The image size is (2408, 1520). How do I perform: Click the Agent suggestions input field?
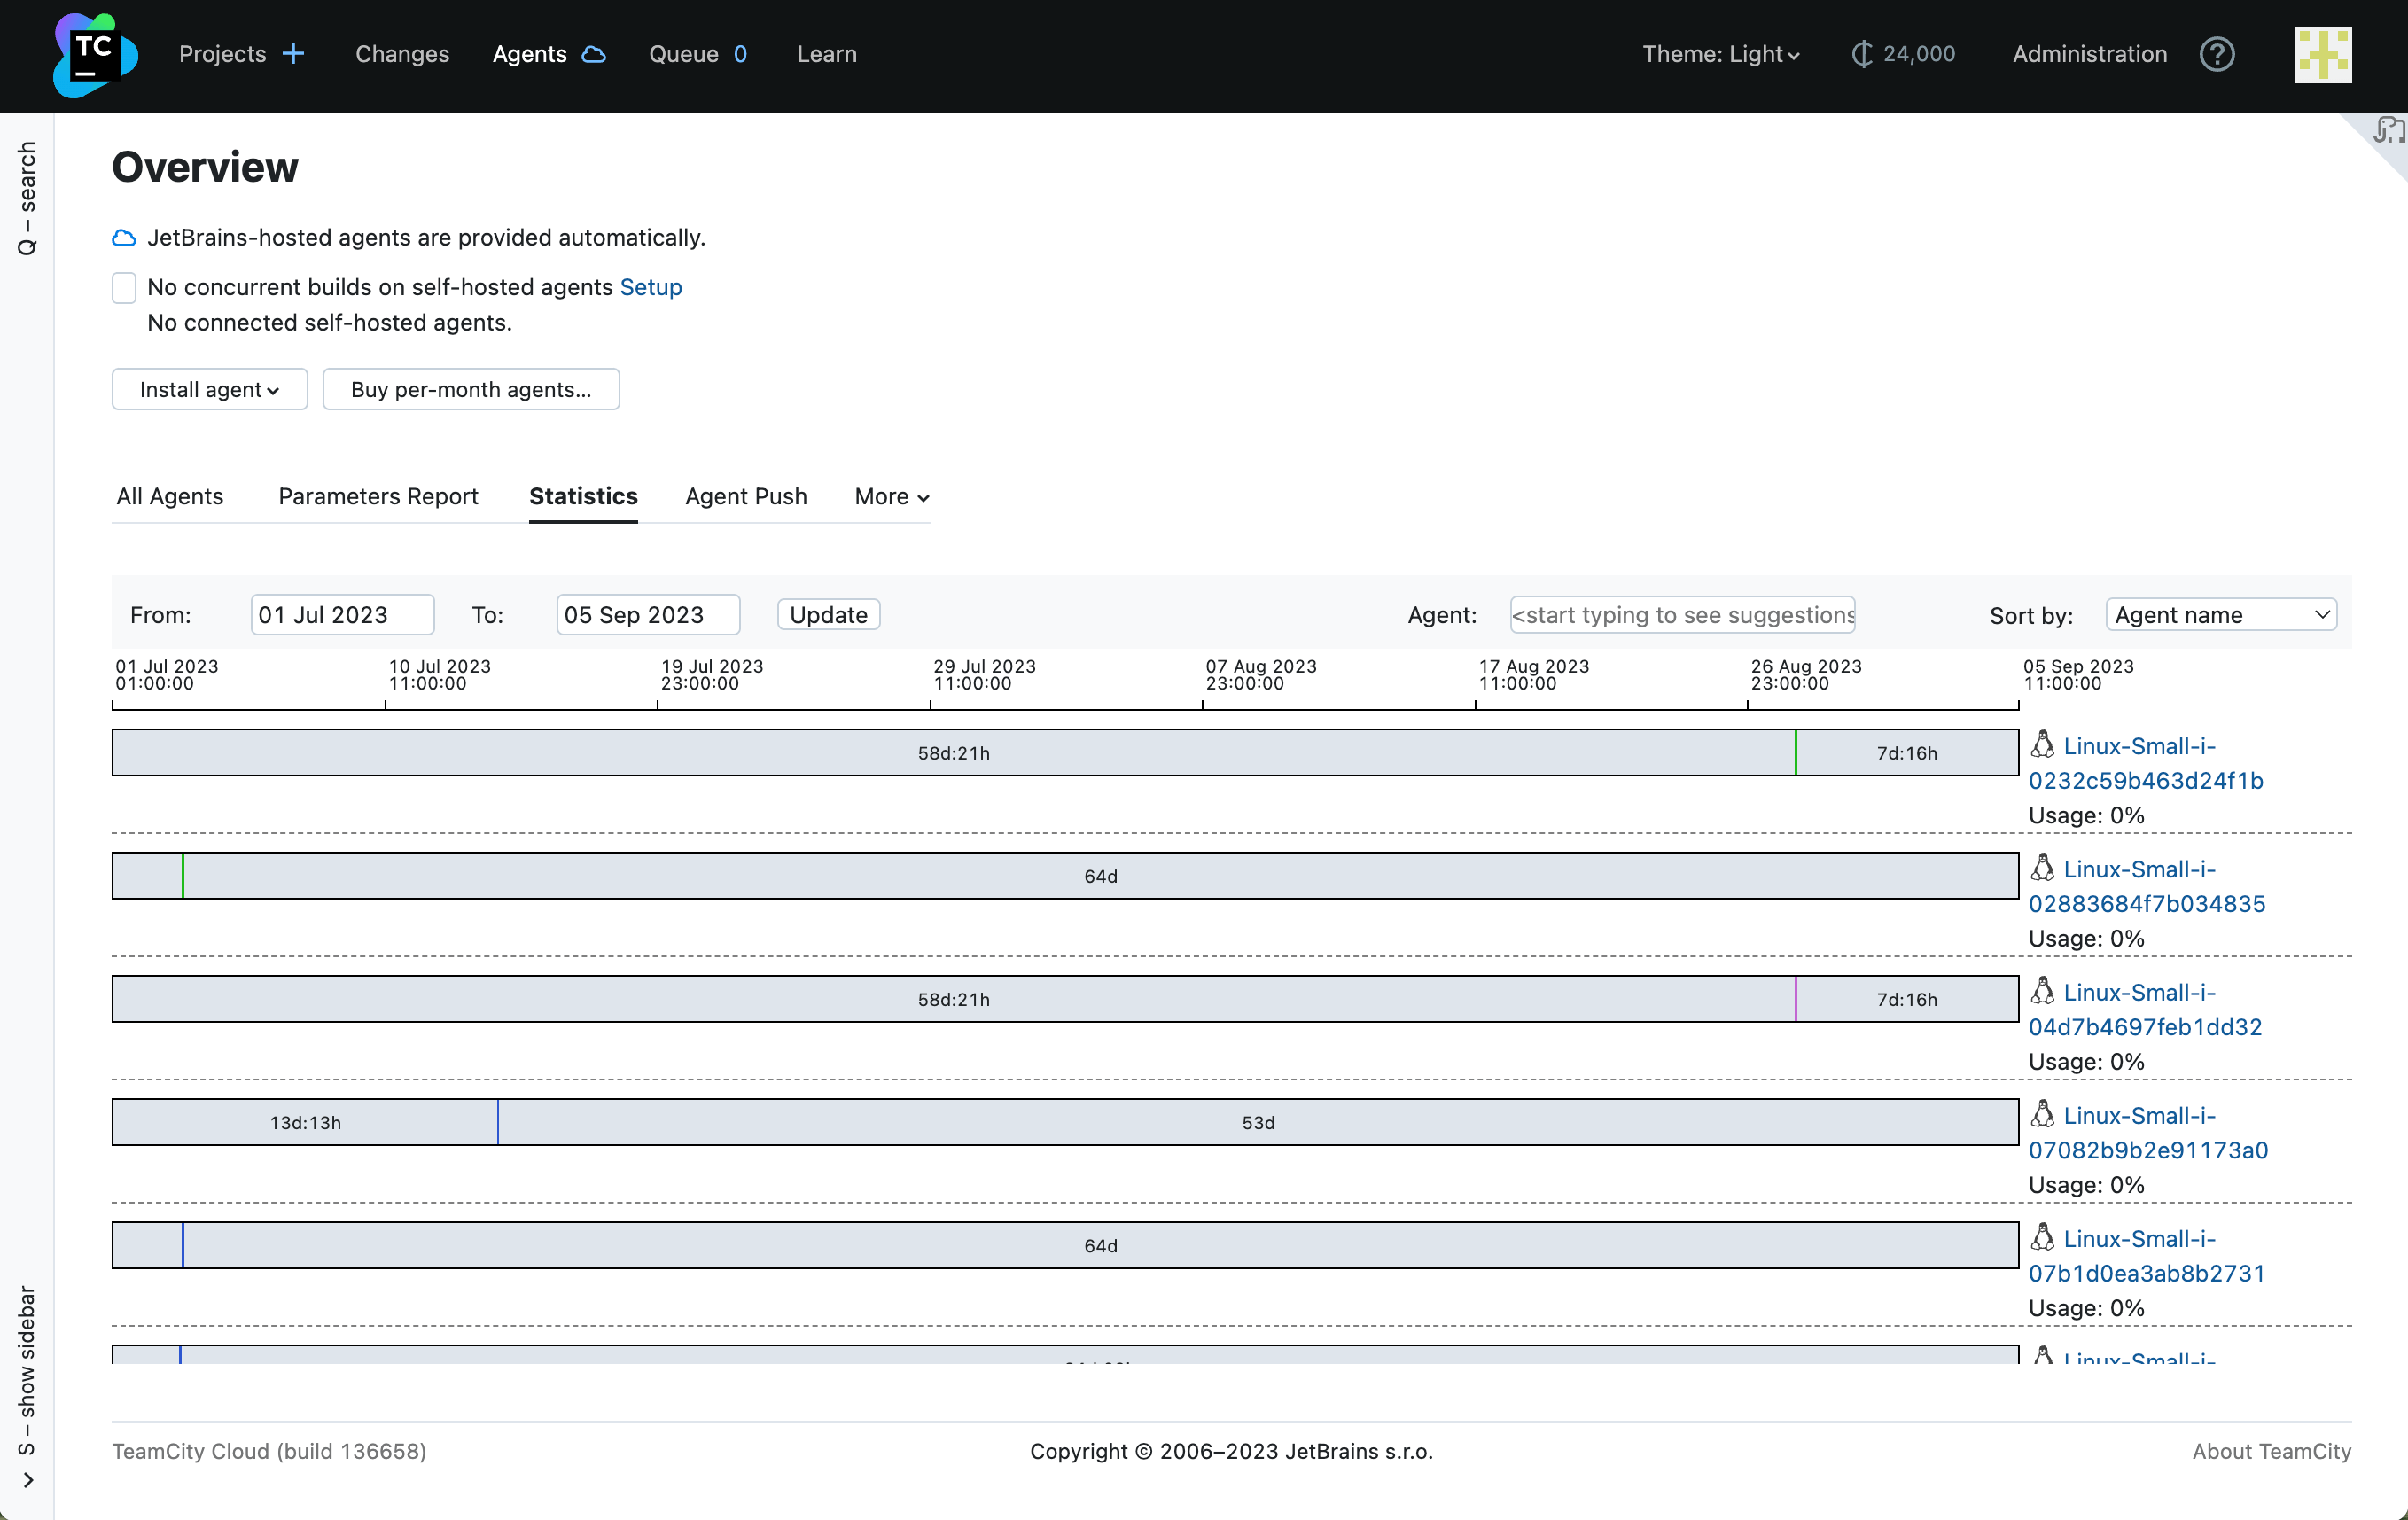(x=1682, y=615)
